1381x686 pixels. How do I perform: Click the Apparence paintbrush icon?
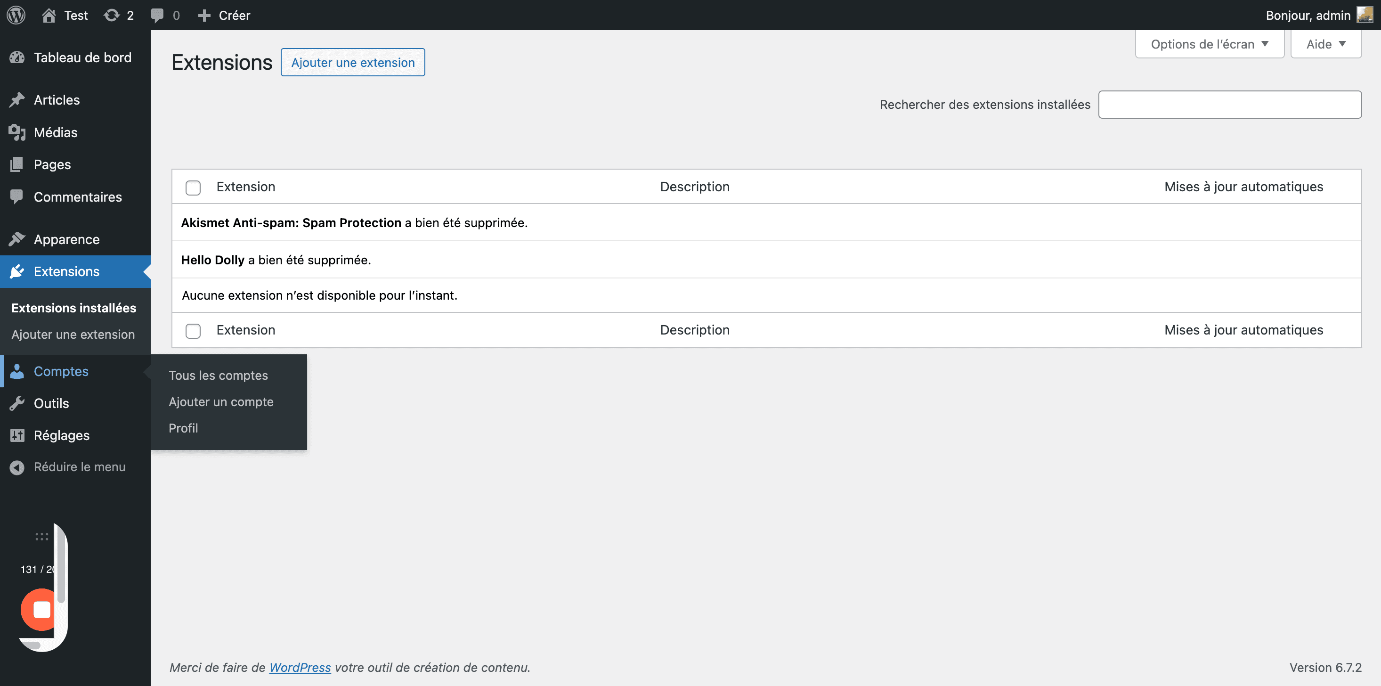(17, 239)
